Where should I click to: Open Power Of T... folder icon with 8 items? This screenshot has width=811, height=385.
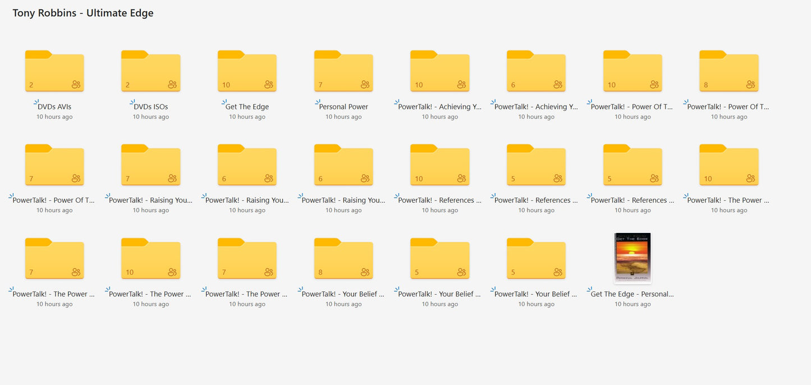[x=729, y=71]
